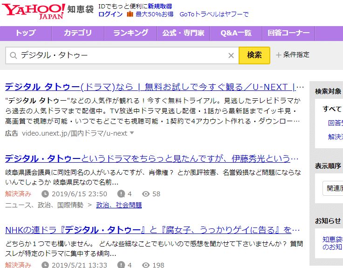Open the 関連度 sort order dropdown

pos(333,188)
